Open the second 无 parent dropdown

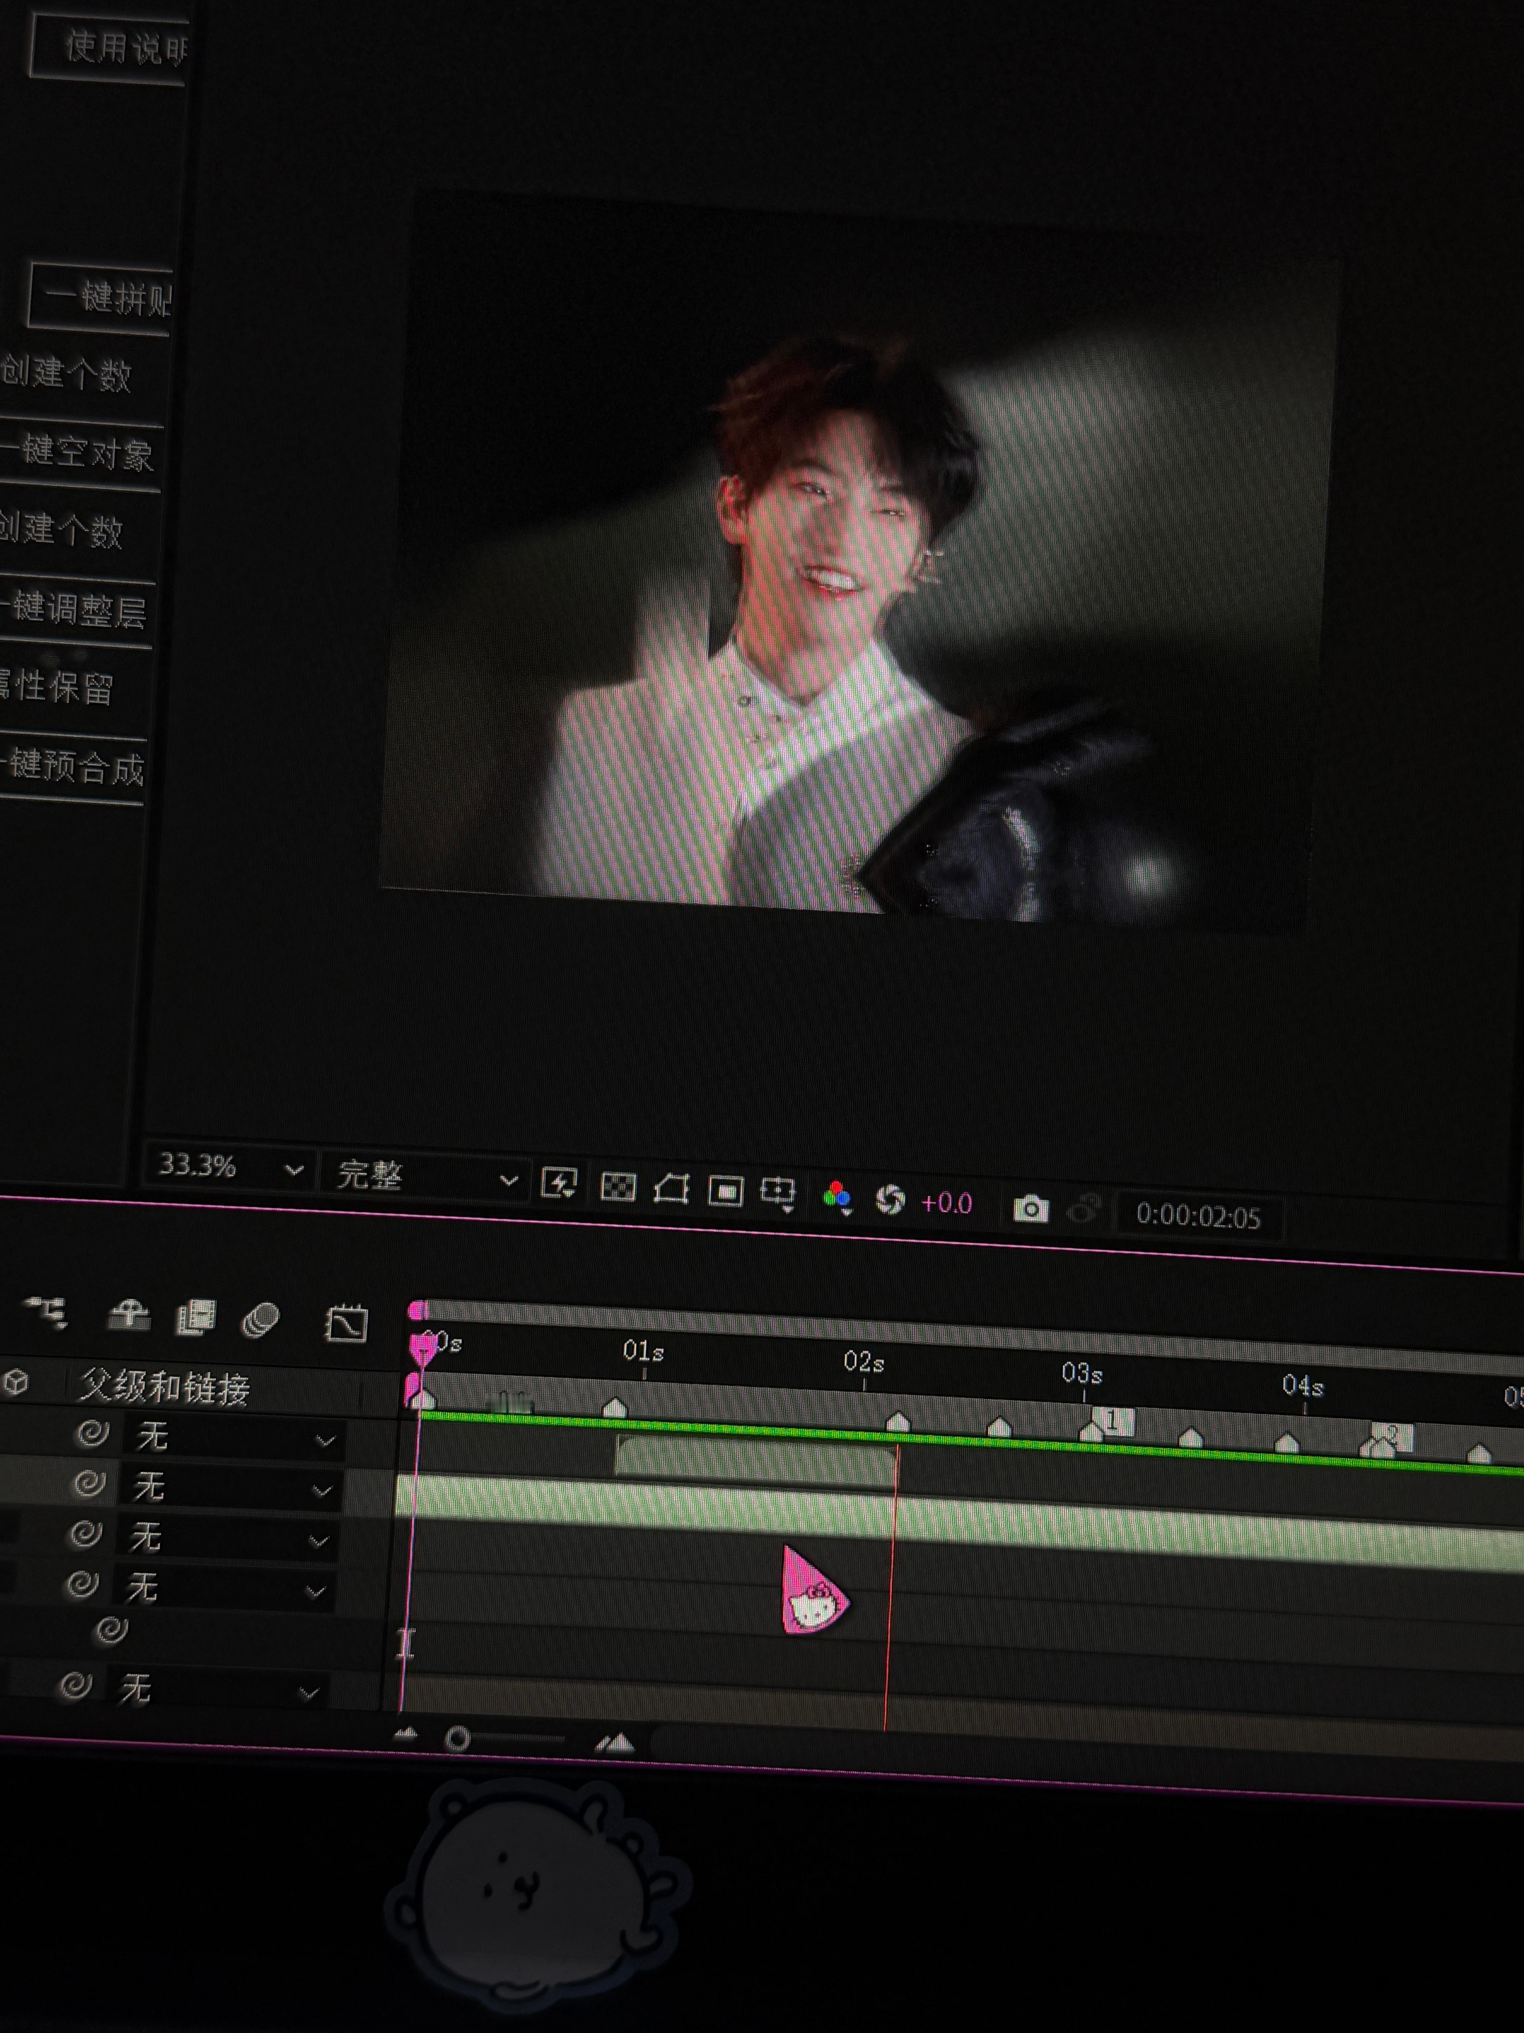[230, 1488]
